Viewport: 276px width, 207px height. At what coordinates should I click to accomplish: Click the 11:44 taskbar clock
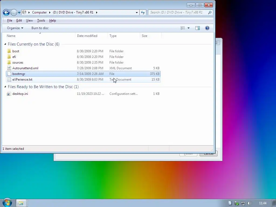click(x=263, y=203)
